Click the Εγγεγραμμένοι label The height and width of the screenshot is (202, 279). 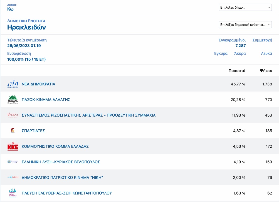(x=232, y=40)
